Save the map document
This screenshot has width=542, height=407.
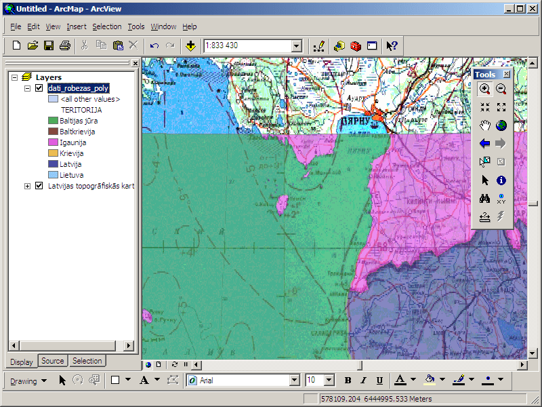(x=49, y=45)
